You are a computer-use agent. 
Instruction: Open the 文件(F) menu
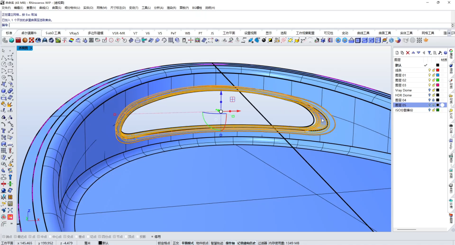coord(6,8)
